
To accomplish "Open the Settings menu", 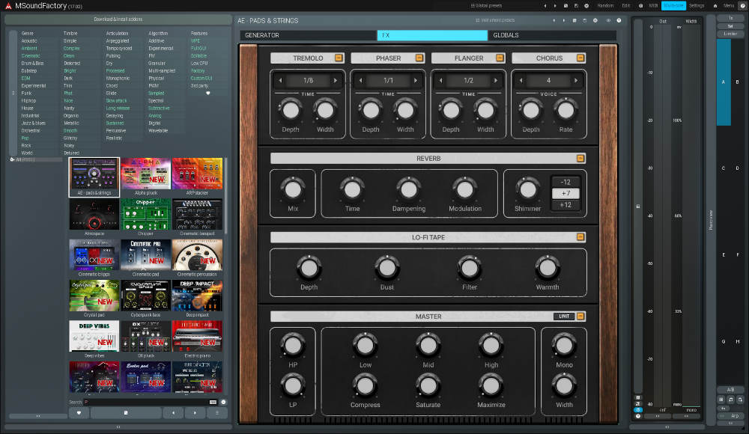I will pyautogui.click(x=697, y=6).
